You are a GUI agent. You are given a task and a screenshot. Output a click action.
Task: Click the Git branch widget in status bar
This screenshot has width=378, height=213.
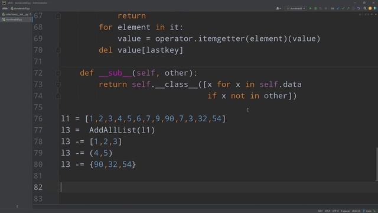pyautogui.click(x=367, y=211)
